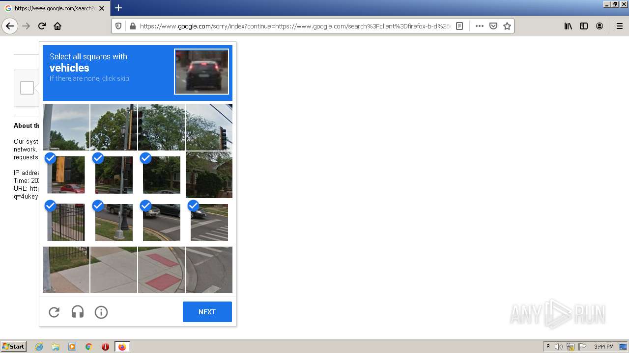Click the sample car image in header
The image size is (629, 353).
(x=201, y=71)
